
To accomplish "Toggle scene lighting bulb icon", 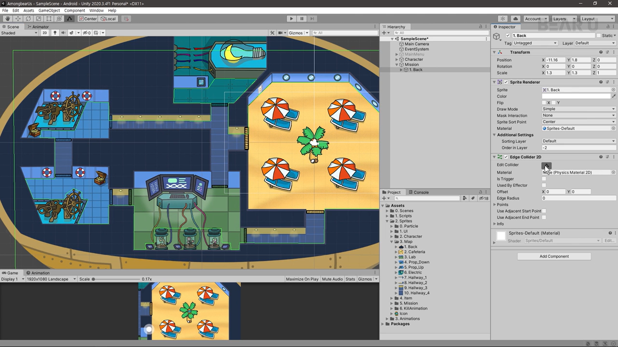I will coord(55,33).
